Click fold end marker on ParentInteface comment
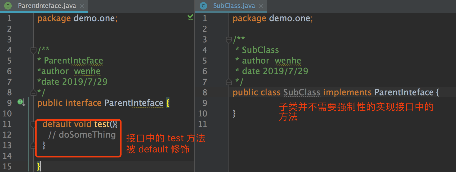The width and height of the screenshot is (456, 172). tap(33, 92)
